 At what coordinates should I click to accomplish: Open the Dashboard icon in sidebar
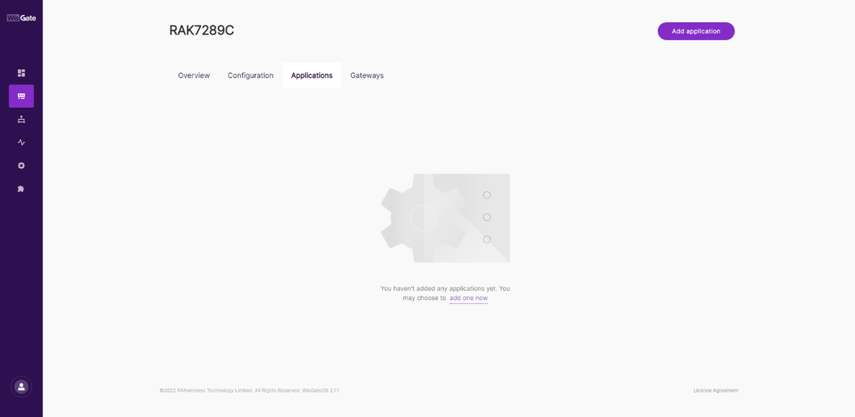click(x=22, y=73)
